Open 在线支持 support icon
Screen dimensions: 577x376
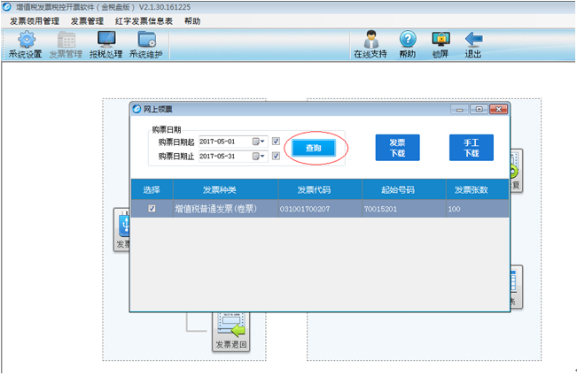[x=370, y=44]
